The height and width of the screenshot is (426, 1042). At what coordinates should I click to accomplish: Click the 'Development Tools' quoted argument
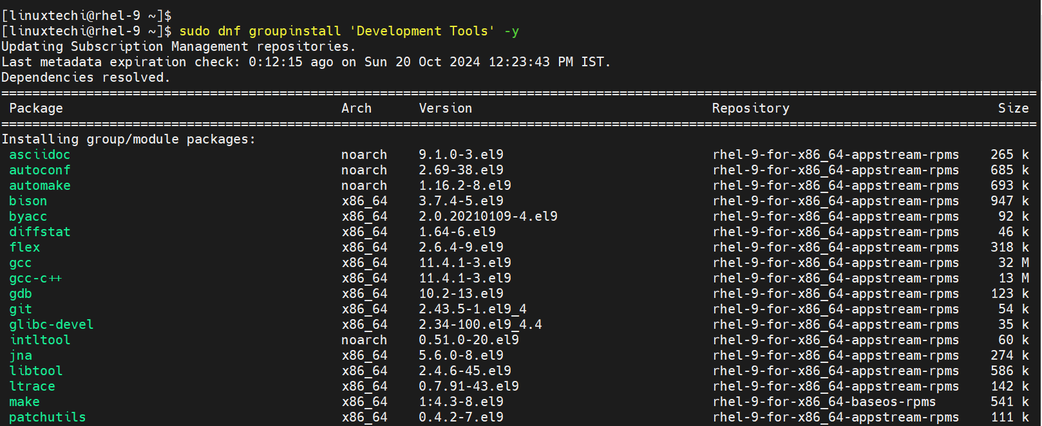tap(422, 31)
